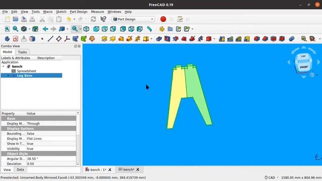Screen dimensions: 322x181
Task: Create a clone with the clone icon
Action: (x=92, y=39)
